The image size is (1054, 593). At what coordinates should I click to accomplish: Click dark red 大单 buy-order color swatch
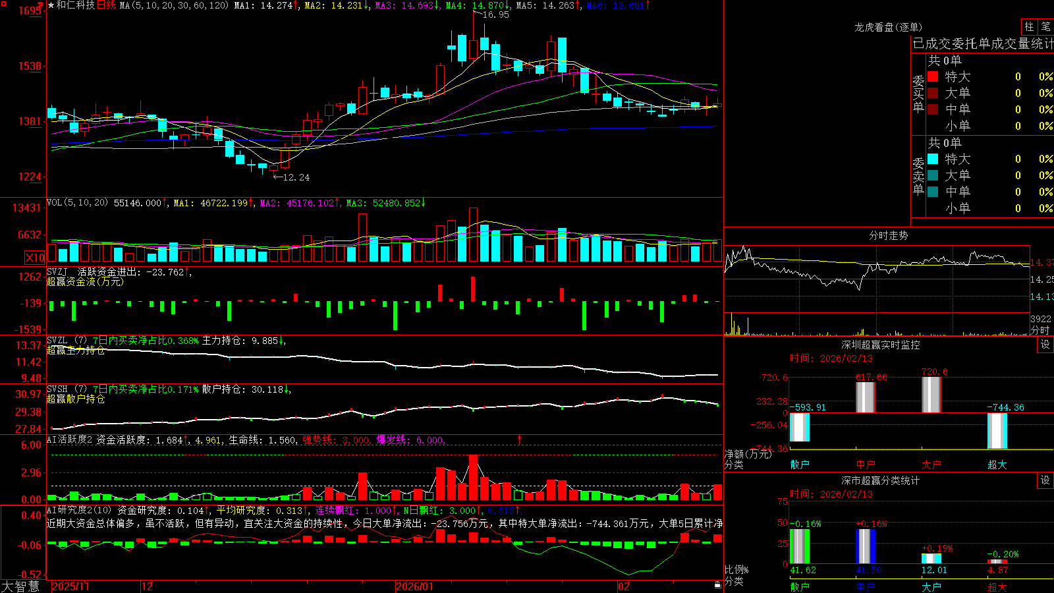pyautogui.click(x=933, y=93)
